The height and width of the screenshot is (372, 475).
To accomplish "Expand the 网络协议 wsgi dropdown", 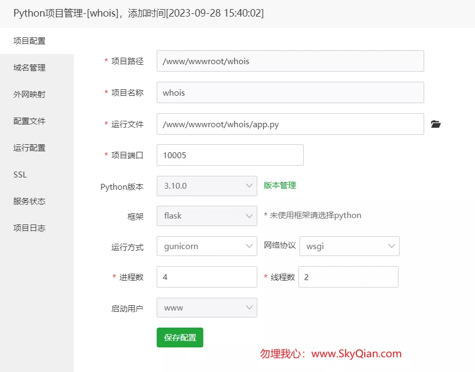I will 350,246.
